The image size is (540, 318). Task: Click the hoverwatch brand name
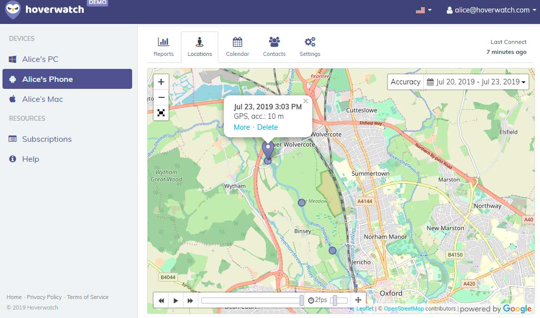coord(55,9)
